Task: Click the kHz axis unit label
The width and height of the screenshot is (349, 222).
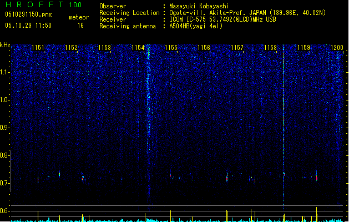Action: pos(5,45)
